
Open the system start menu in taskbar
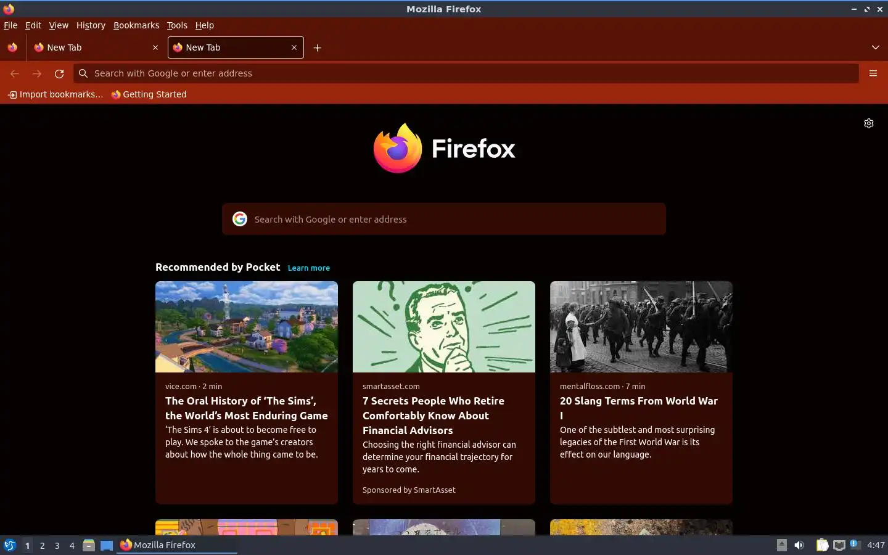[x=9, y=545]
